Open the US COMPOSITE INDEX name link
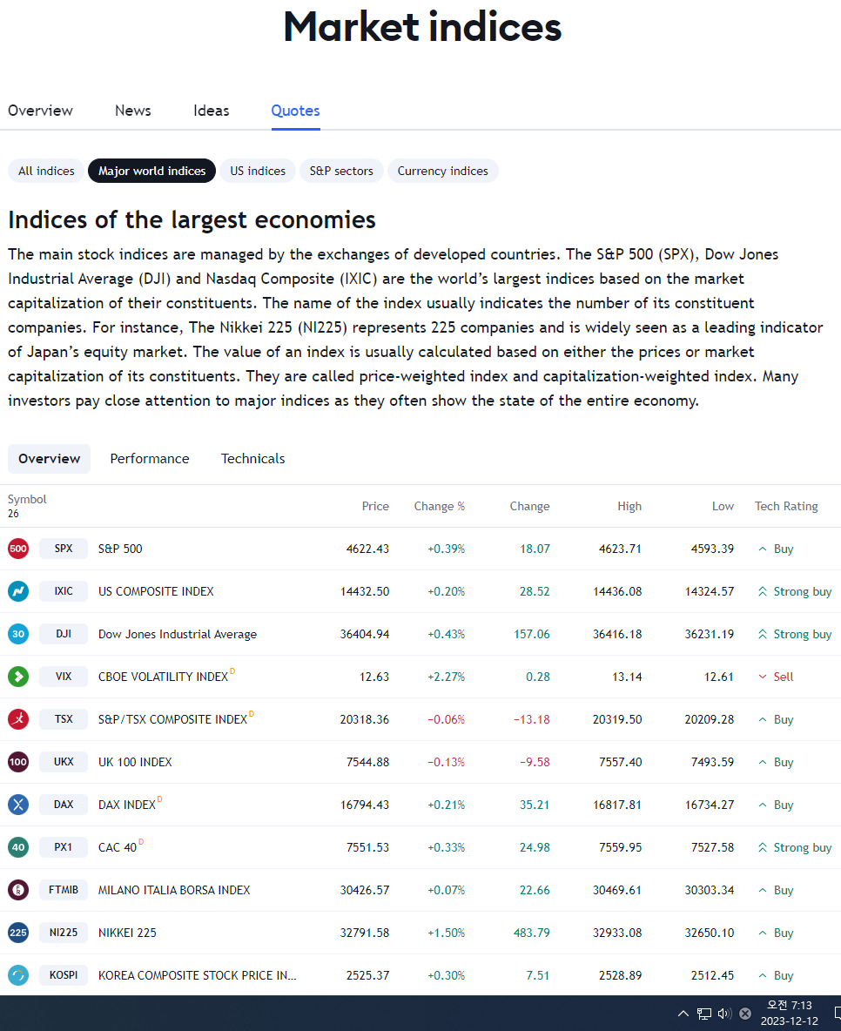 (156, 591)
